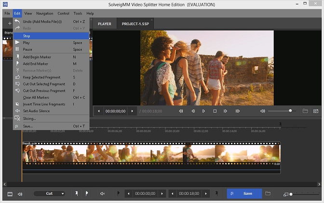The height and width of the screenshot is (203, 324).
Task: Choose Play from the Edit menu
Action: [51, 43]
